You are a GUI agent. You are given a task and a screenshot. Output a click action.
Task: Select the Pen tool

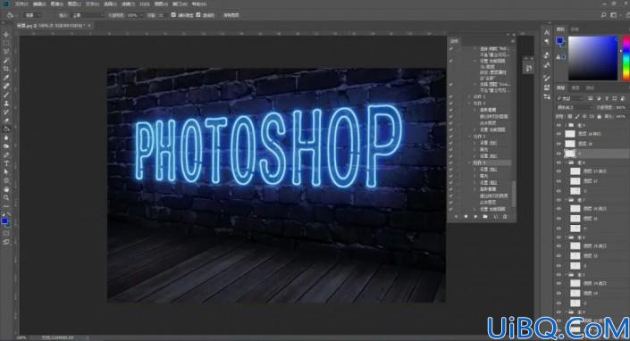click(6, 154)
